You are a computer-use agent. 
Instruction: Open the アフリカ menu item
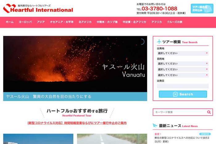click(156, 22)
